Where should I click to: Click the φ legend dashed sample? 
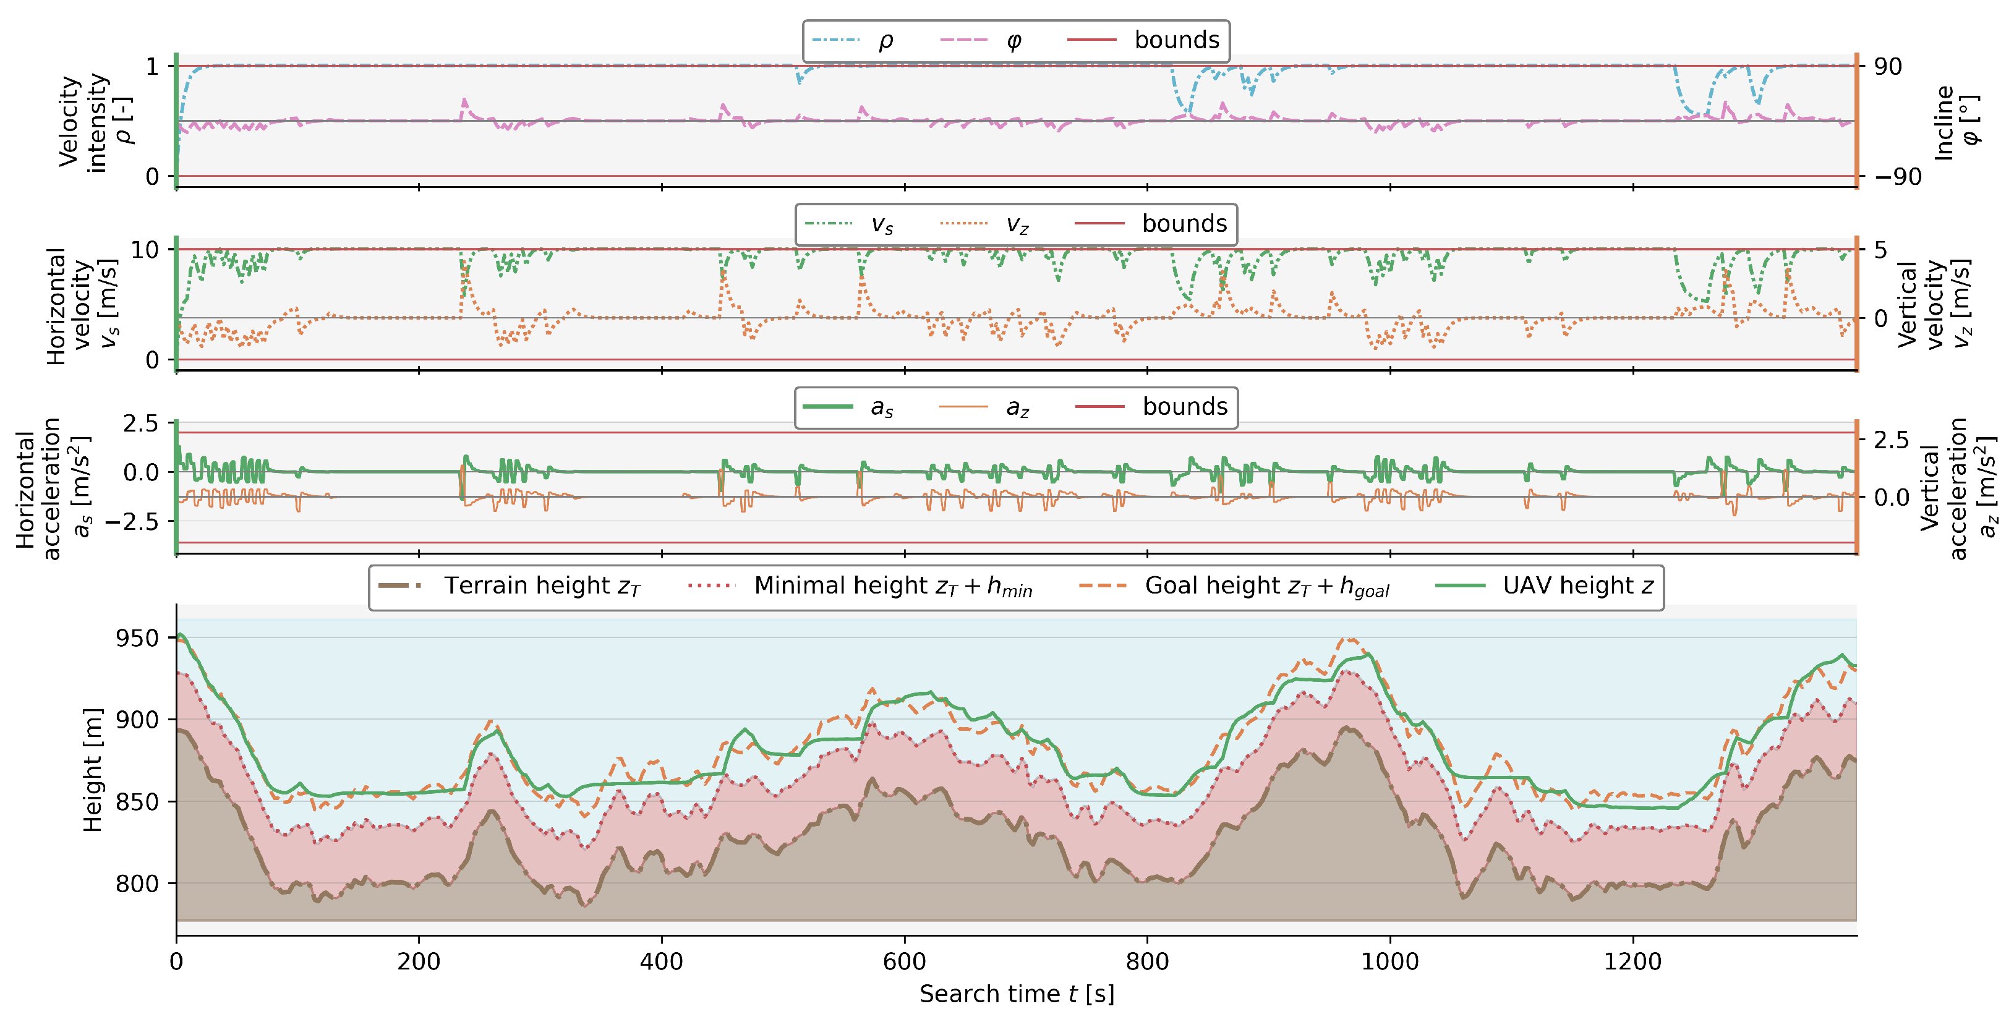(964, 40)
